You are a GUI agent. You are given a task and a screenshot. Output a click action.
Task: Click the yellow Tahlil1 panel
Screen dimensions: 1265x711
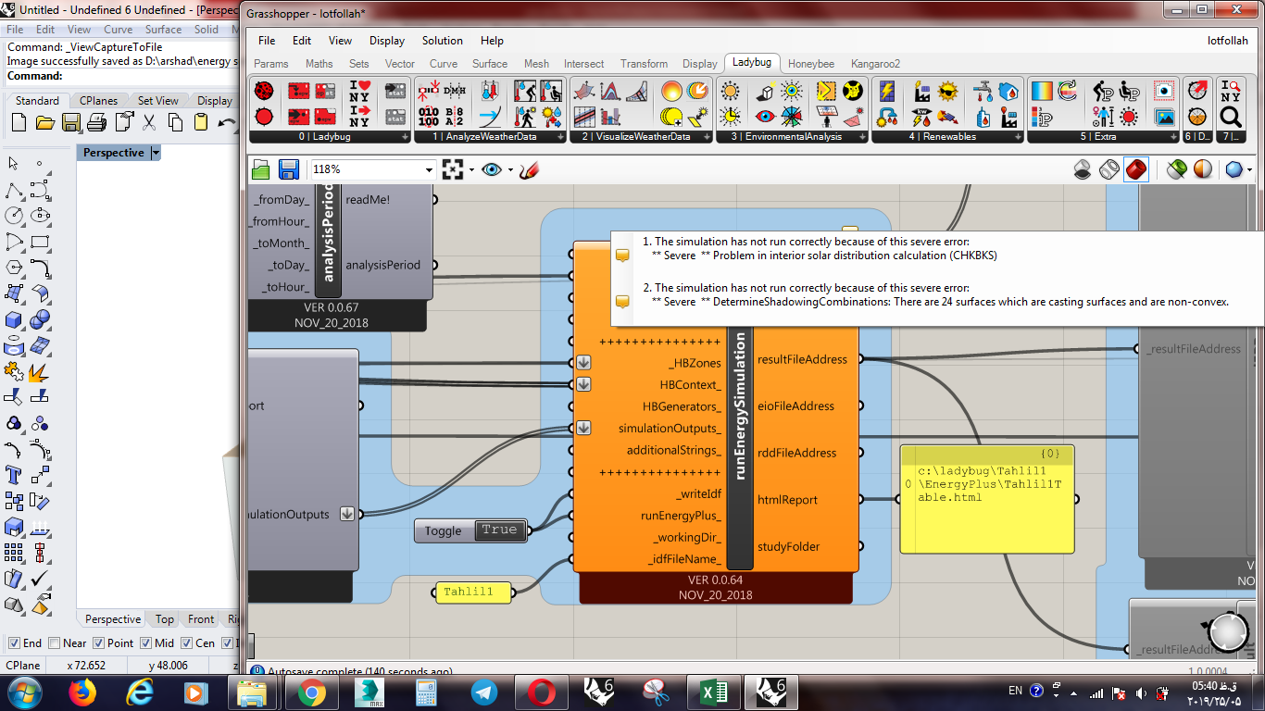[x=473, y=592]
